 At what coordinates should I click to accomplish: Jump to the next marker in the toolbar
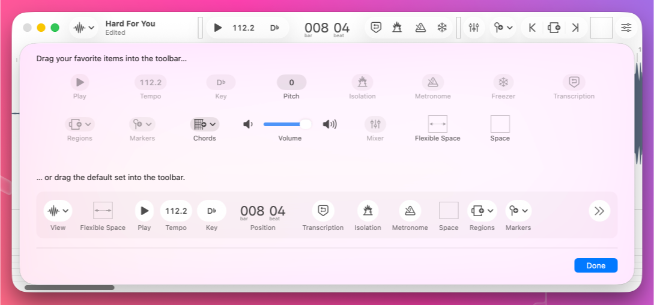[x=575, y=28]
